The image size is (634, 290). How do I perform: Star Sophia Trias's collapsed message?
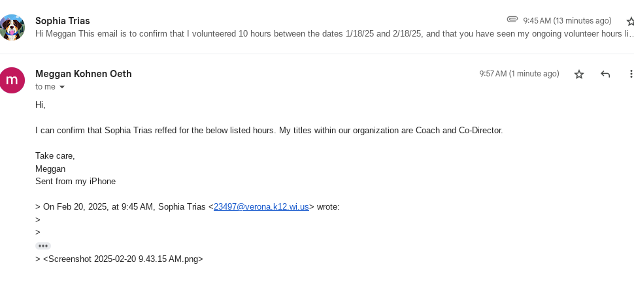coord(630,22)
